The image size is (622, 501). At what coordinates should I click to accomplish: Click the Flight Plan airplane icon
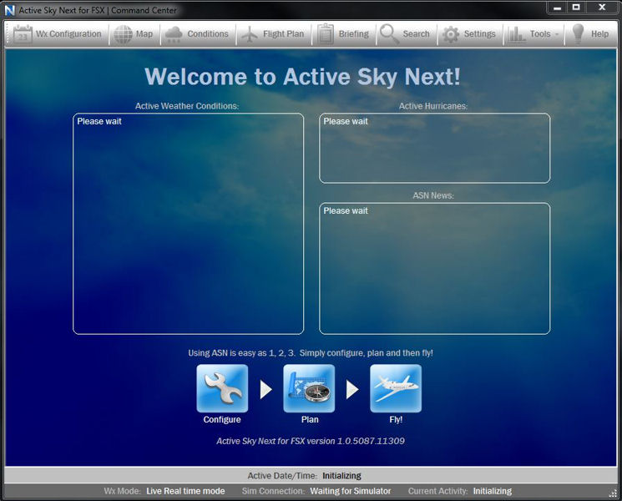pyautogui.click(x=250, y=34)
